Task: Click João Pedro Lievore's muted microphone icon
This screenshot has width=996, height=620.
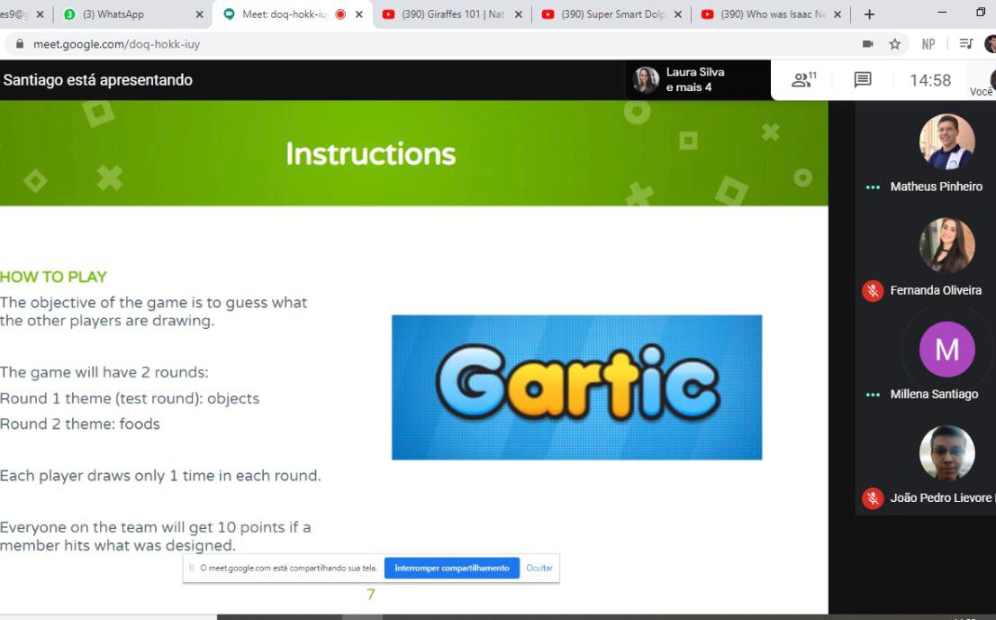Action: [x=873, y=498]
